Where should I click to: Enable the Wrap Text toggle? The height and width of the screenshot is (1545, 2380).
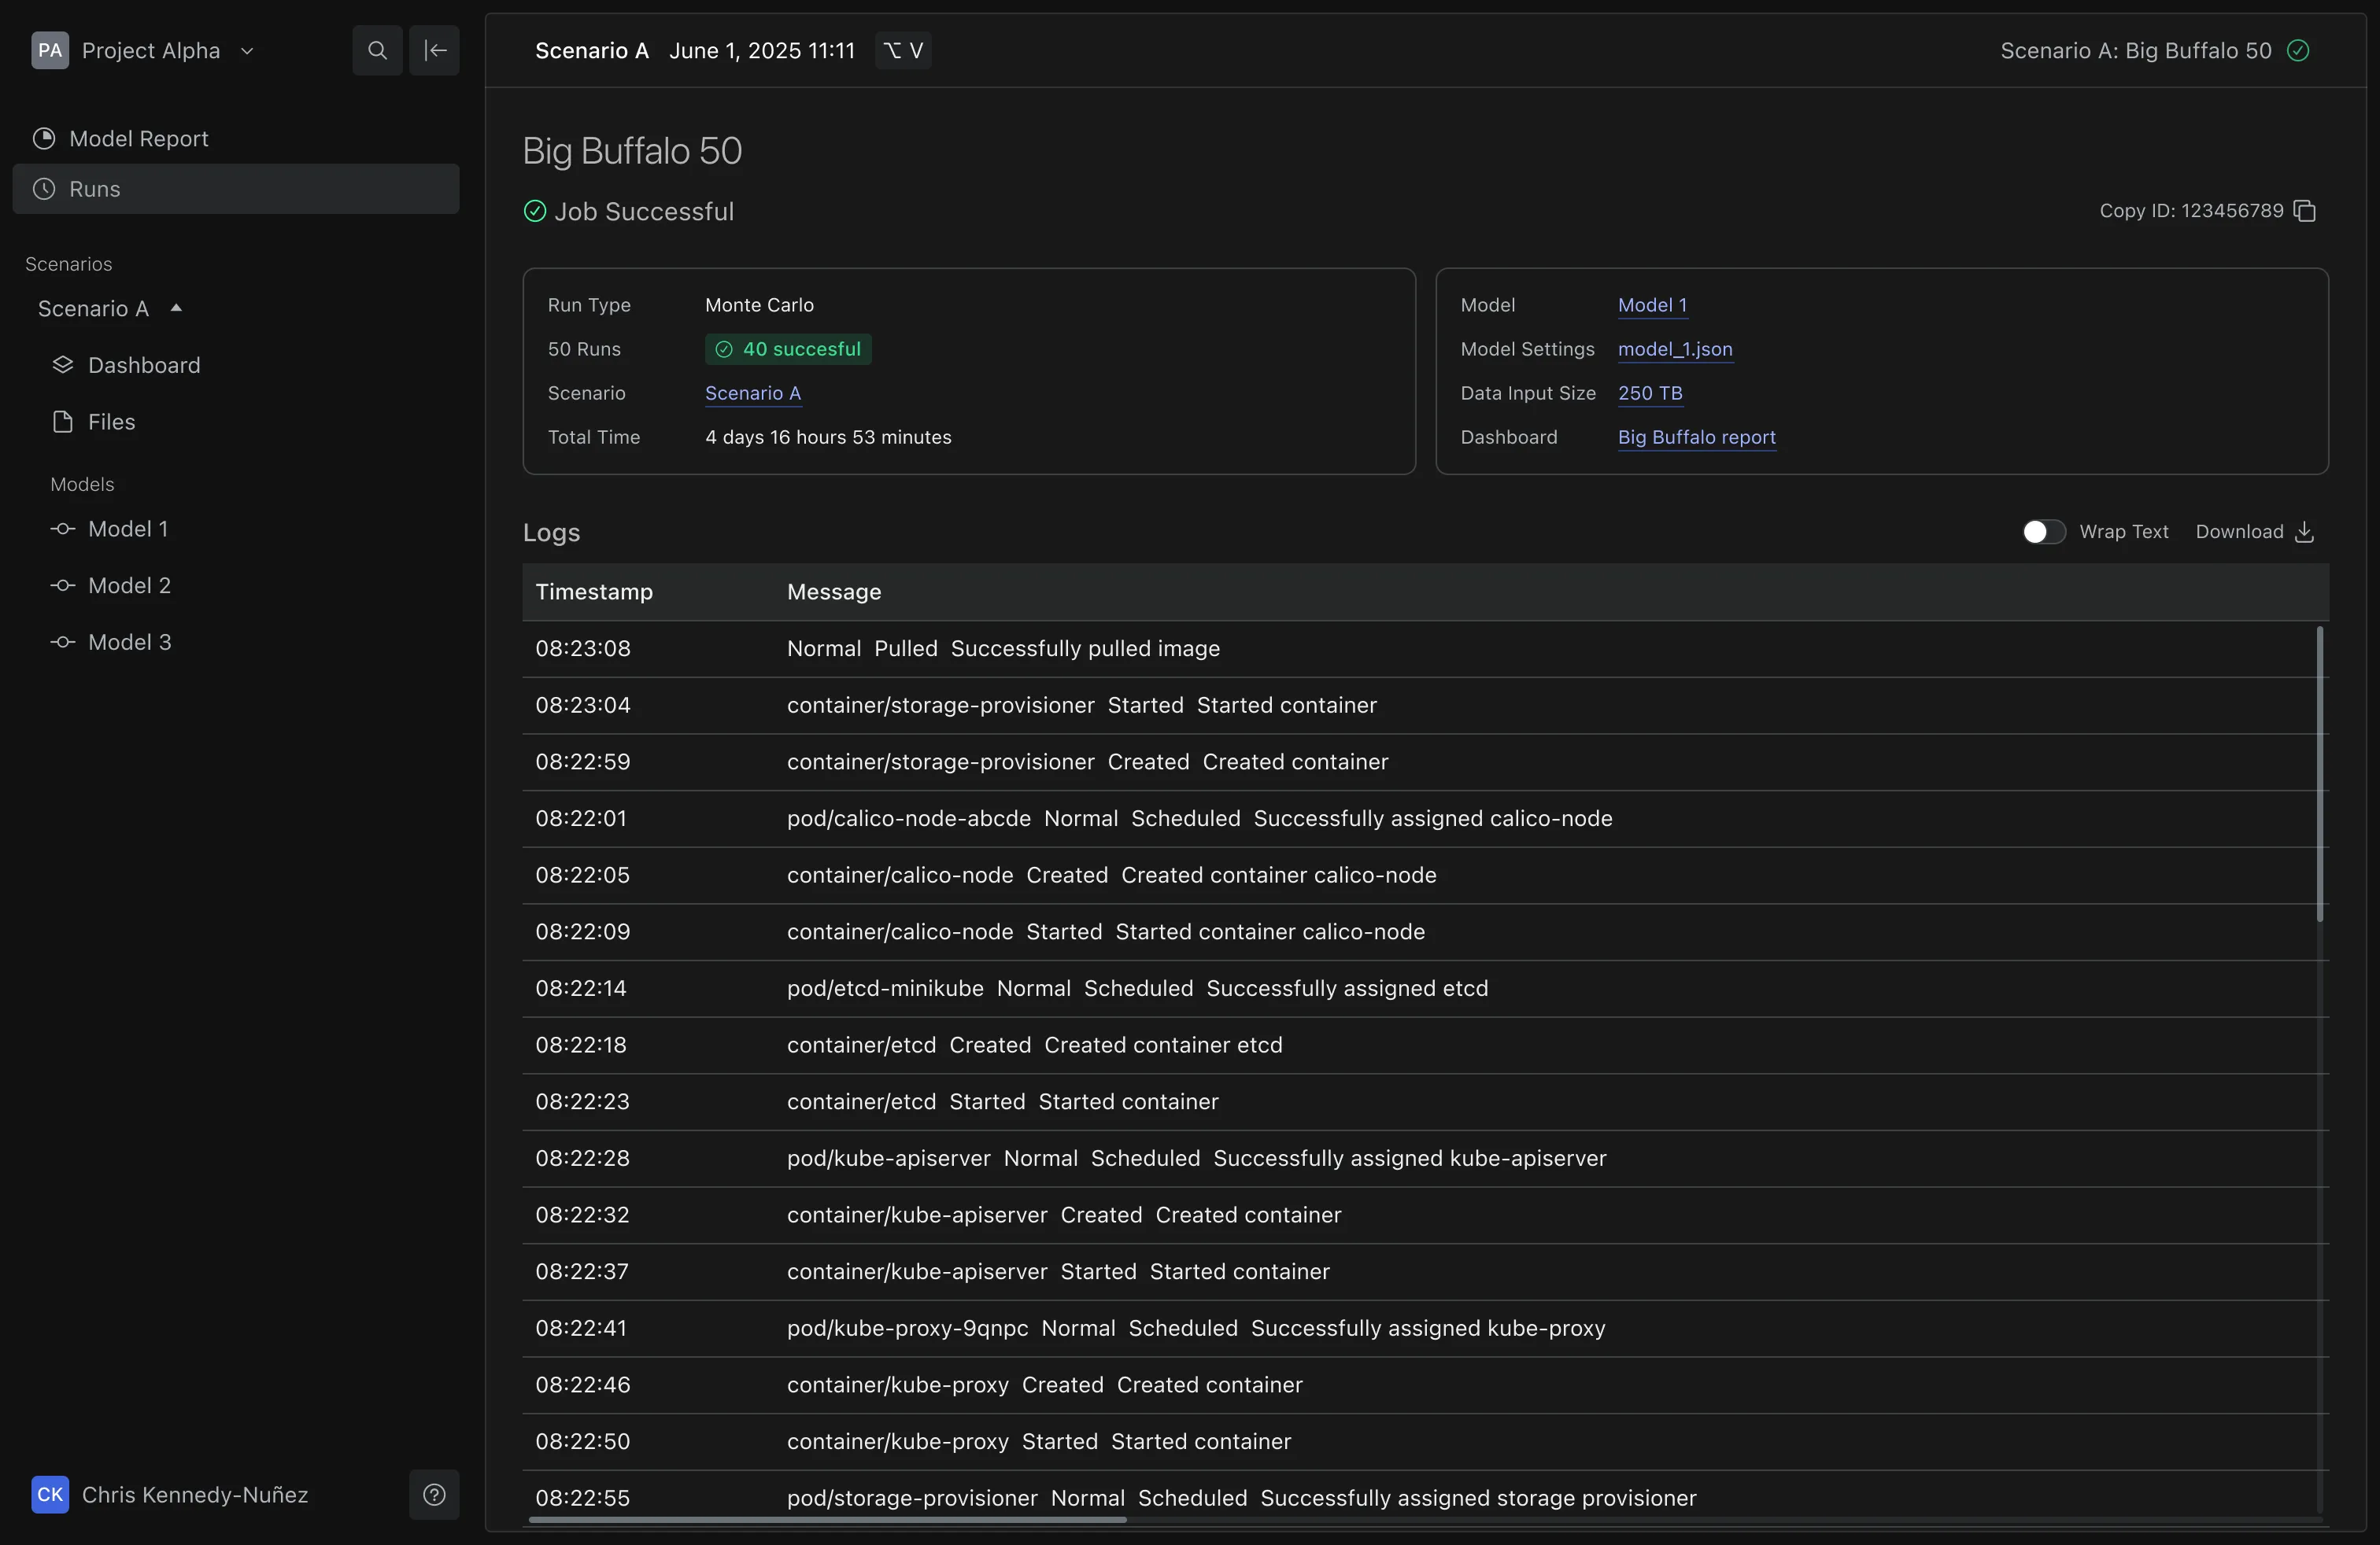coord(2043,532)
